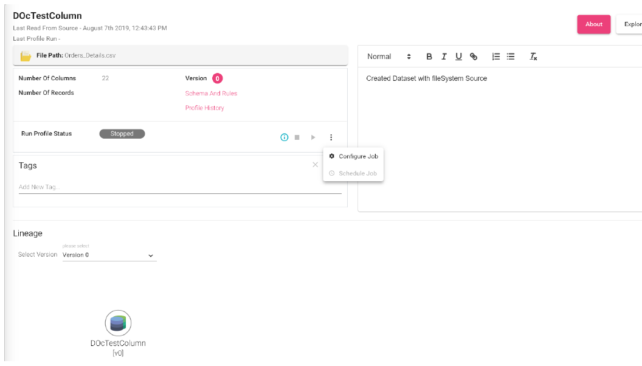Open the Schema And Rules link
This screenshot has height=366, width=642.
[211, 94]
